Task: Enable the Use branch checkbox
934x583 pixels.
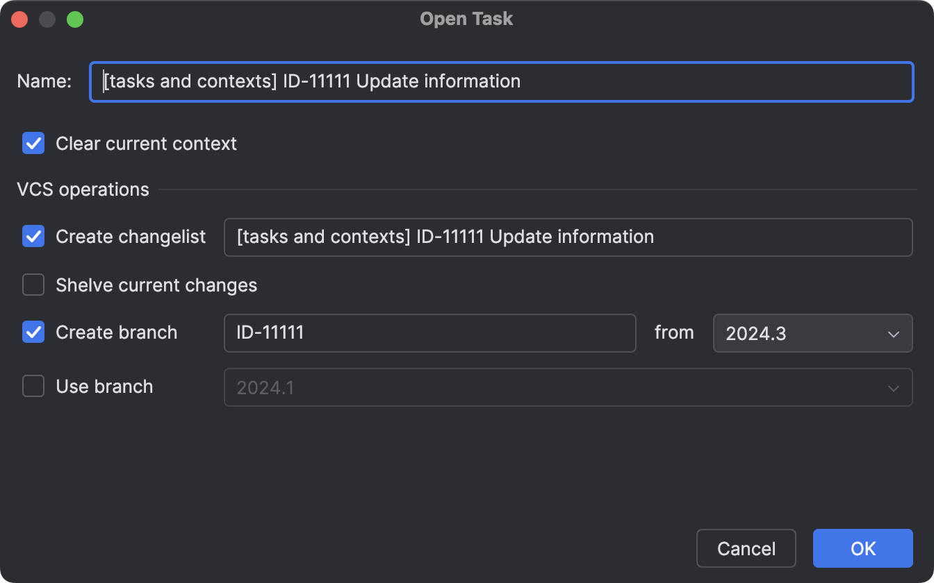Action: 33,386
